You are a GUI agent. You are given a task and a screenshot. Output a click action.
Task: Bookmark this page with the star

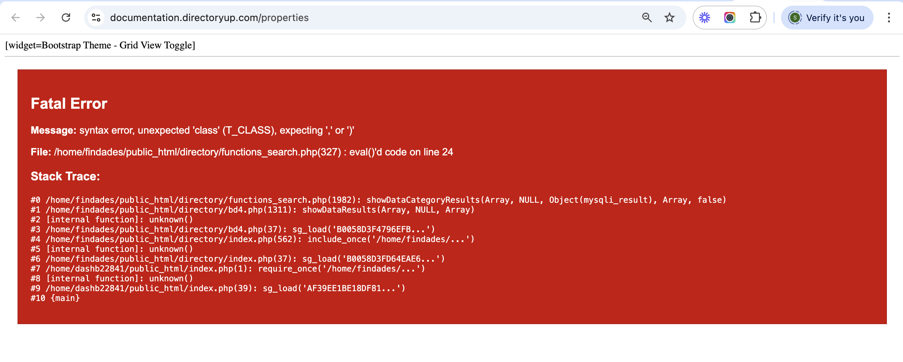click(670, 18)
